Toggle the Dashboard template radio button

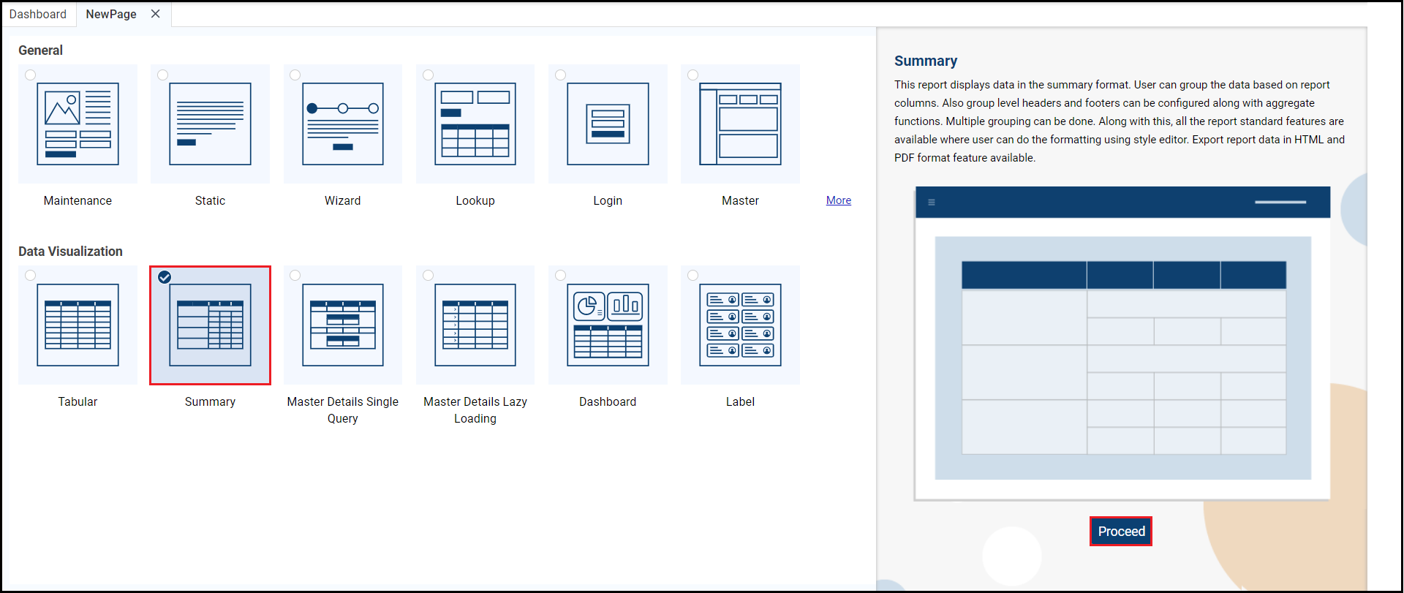[x=560, y=276]
